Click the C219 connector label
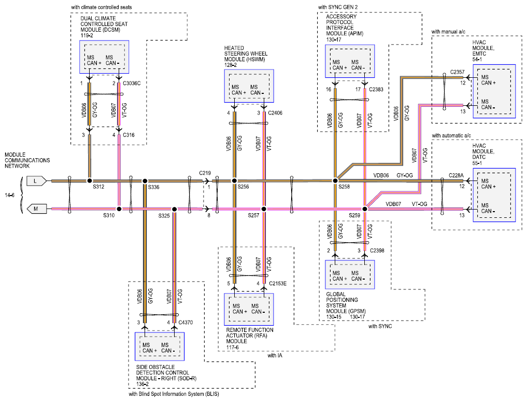Screen dimensions: 527x402 tap(206, 173)
